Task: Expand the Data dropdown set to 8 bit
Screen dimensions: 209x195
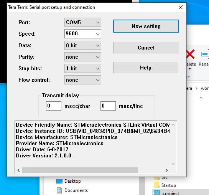Action: (83, 45)
